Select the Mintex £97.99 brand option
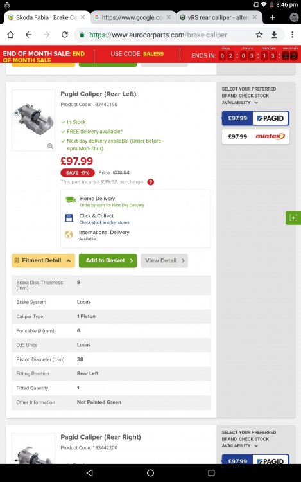Image resolution: width=301 pixels, height=482 pixels. (x=255, y=136)
